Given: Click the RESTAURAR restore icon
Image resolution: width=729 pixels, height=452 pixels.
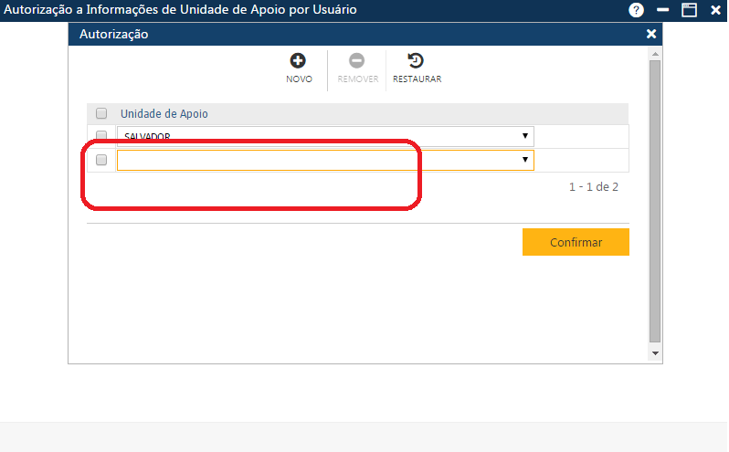Looking at the screenshot, I should [x=417, y=61].
